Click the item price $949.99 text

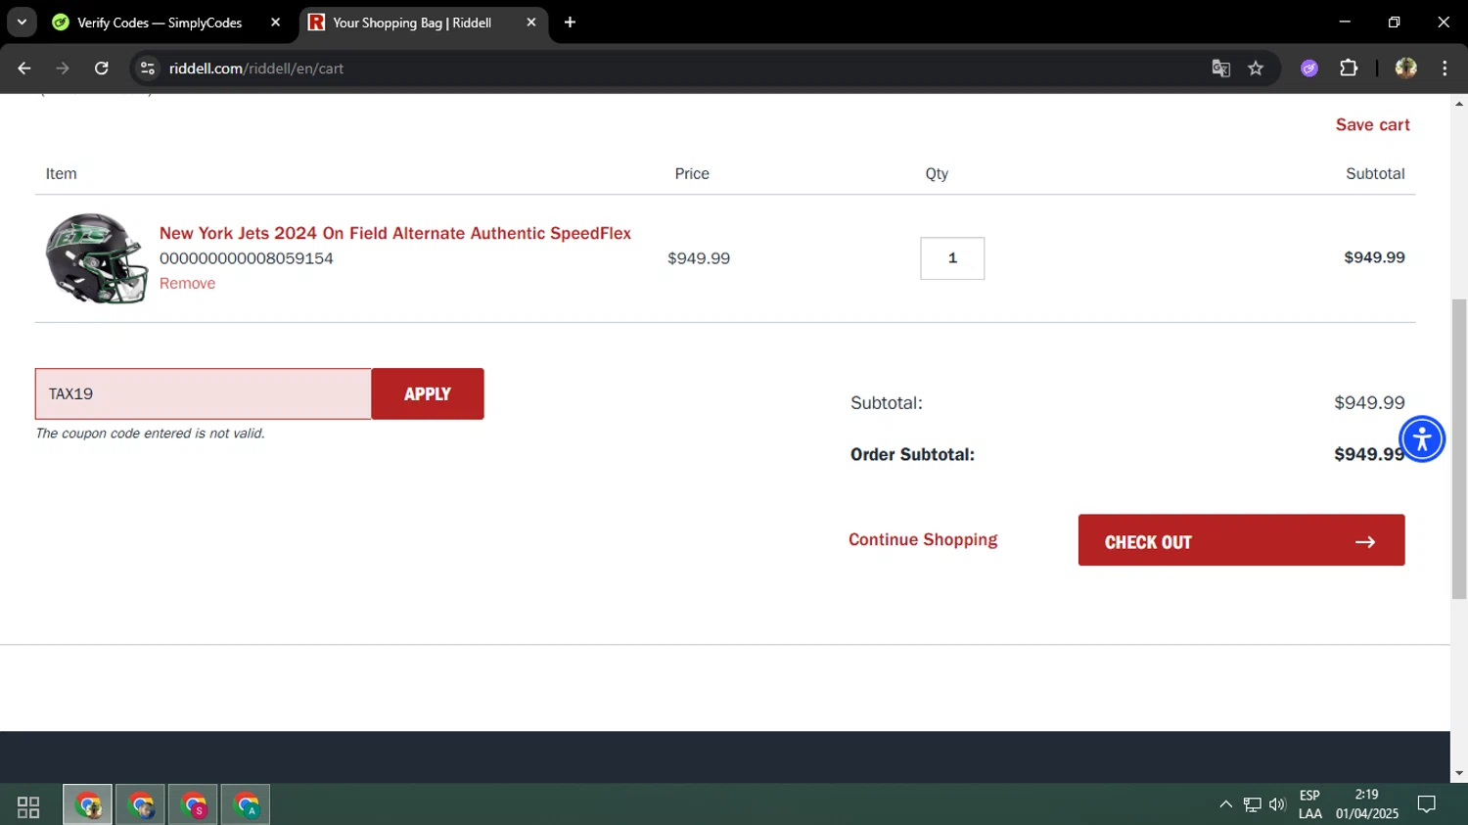[699, 258]
